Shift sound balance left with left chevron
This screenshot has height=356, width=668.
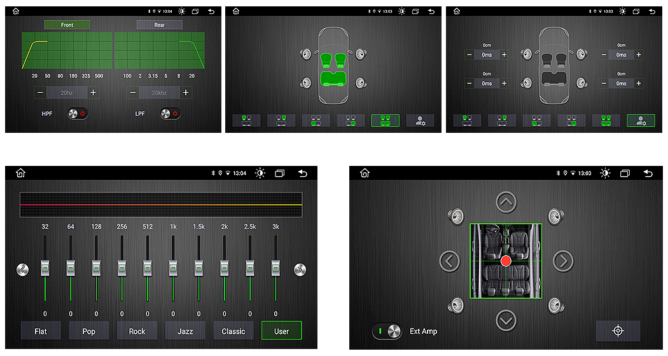click(x=449, y=261)
